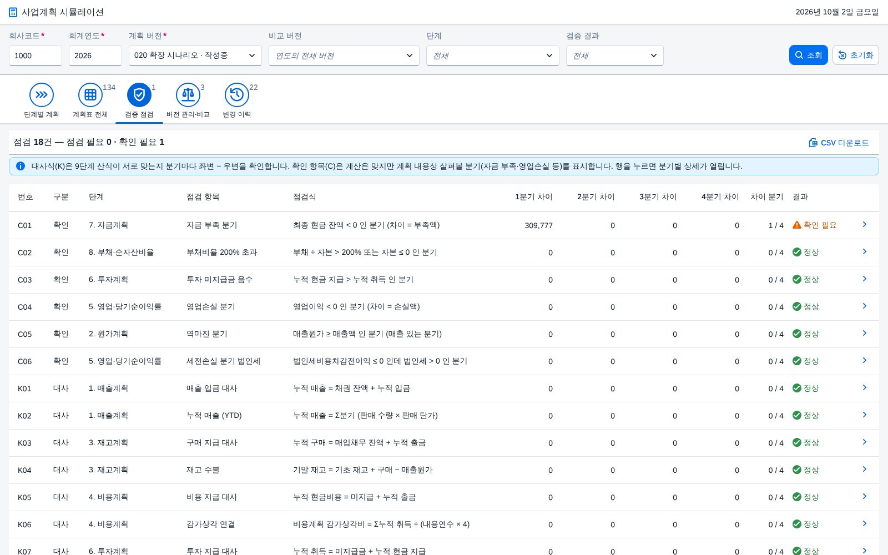
Task: Click the 점검식 column header
Action: coord(305,197)
